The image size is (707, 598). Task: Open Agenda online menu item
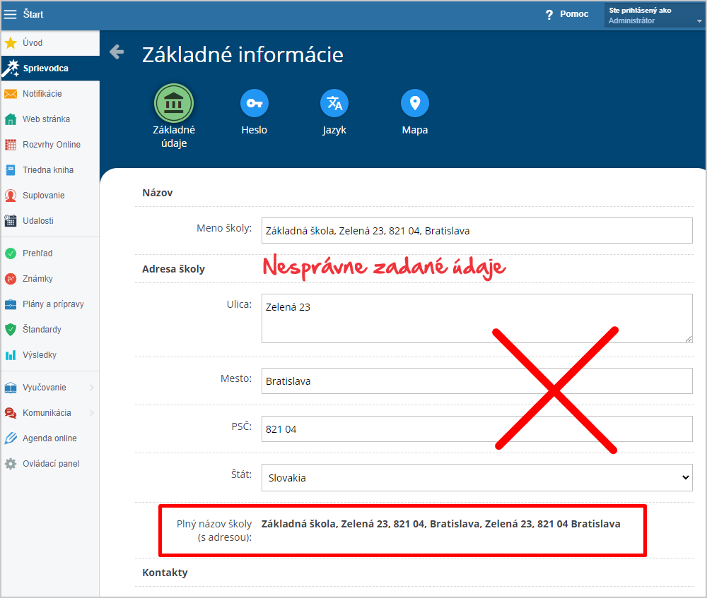pyautogui.click(x=50, y=438)
